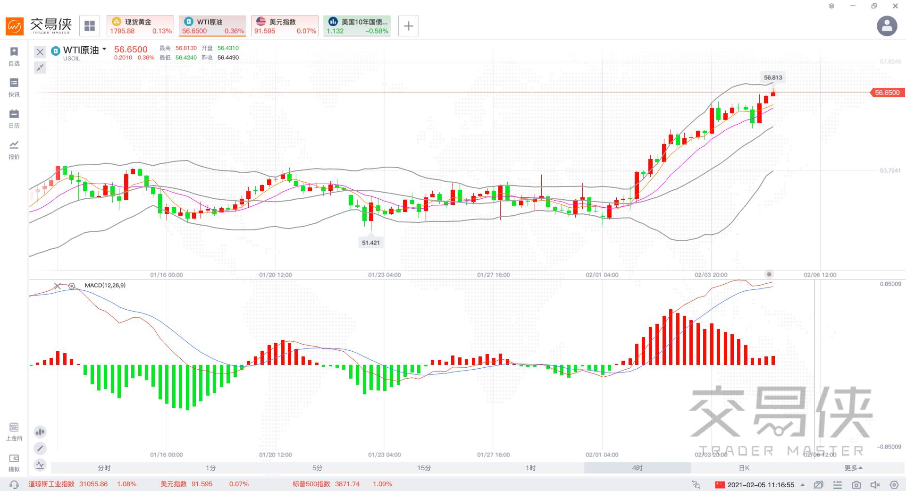Click the shield icon in the title bar

pyautogui.click(x=831, y=6)
